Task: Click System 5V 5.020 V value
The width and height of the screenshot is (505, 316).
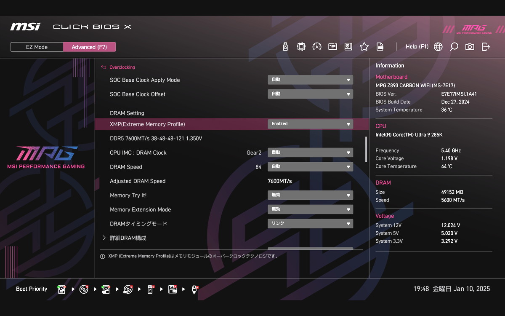Action: pyautogui.click(x=449, y=233)
